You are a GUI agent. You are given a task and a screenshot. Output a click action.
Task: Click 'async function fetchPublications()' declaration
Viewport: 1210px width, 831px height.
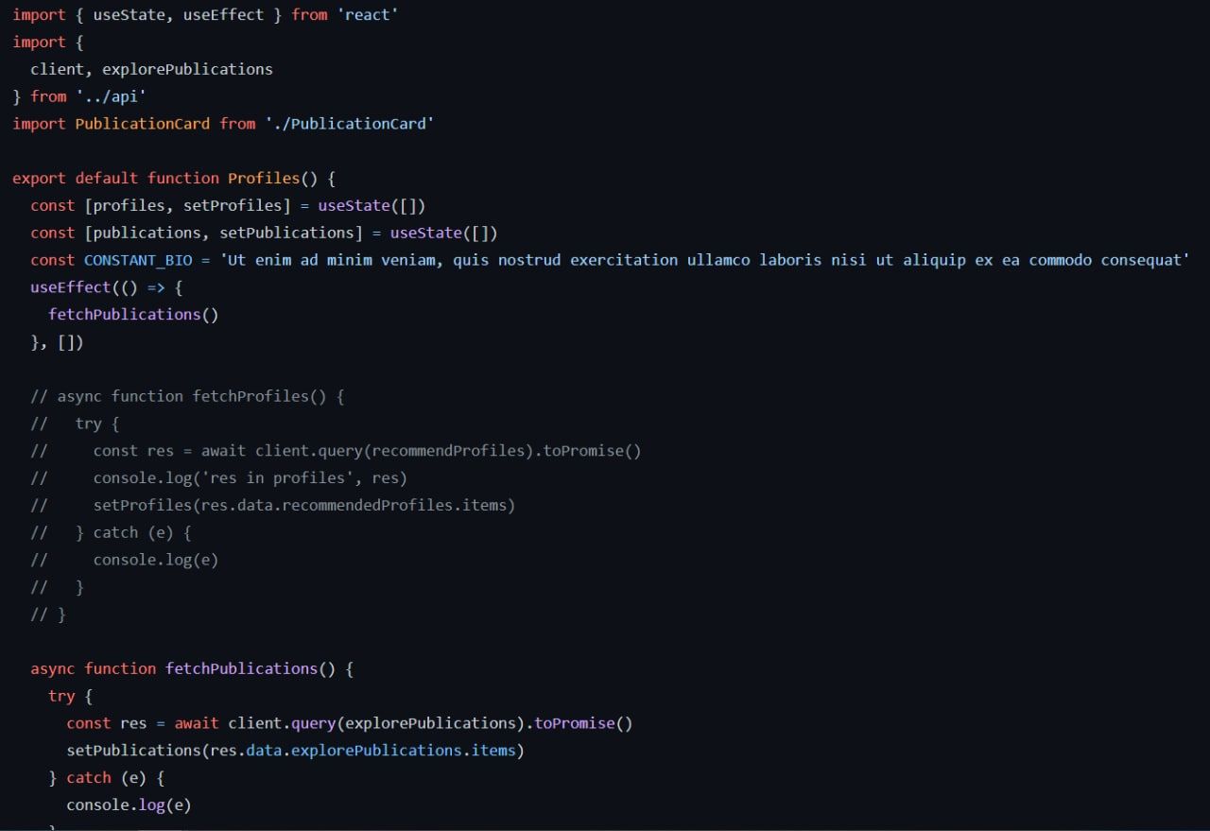(192, 668)
